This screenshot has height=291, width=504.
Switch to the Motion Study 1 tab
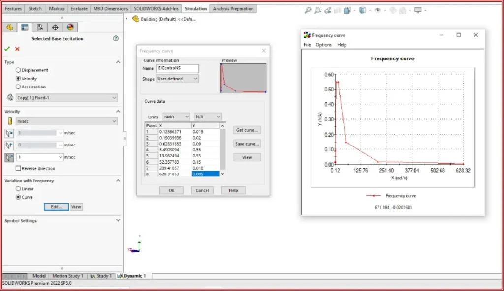tap(68, 276)
